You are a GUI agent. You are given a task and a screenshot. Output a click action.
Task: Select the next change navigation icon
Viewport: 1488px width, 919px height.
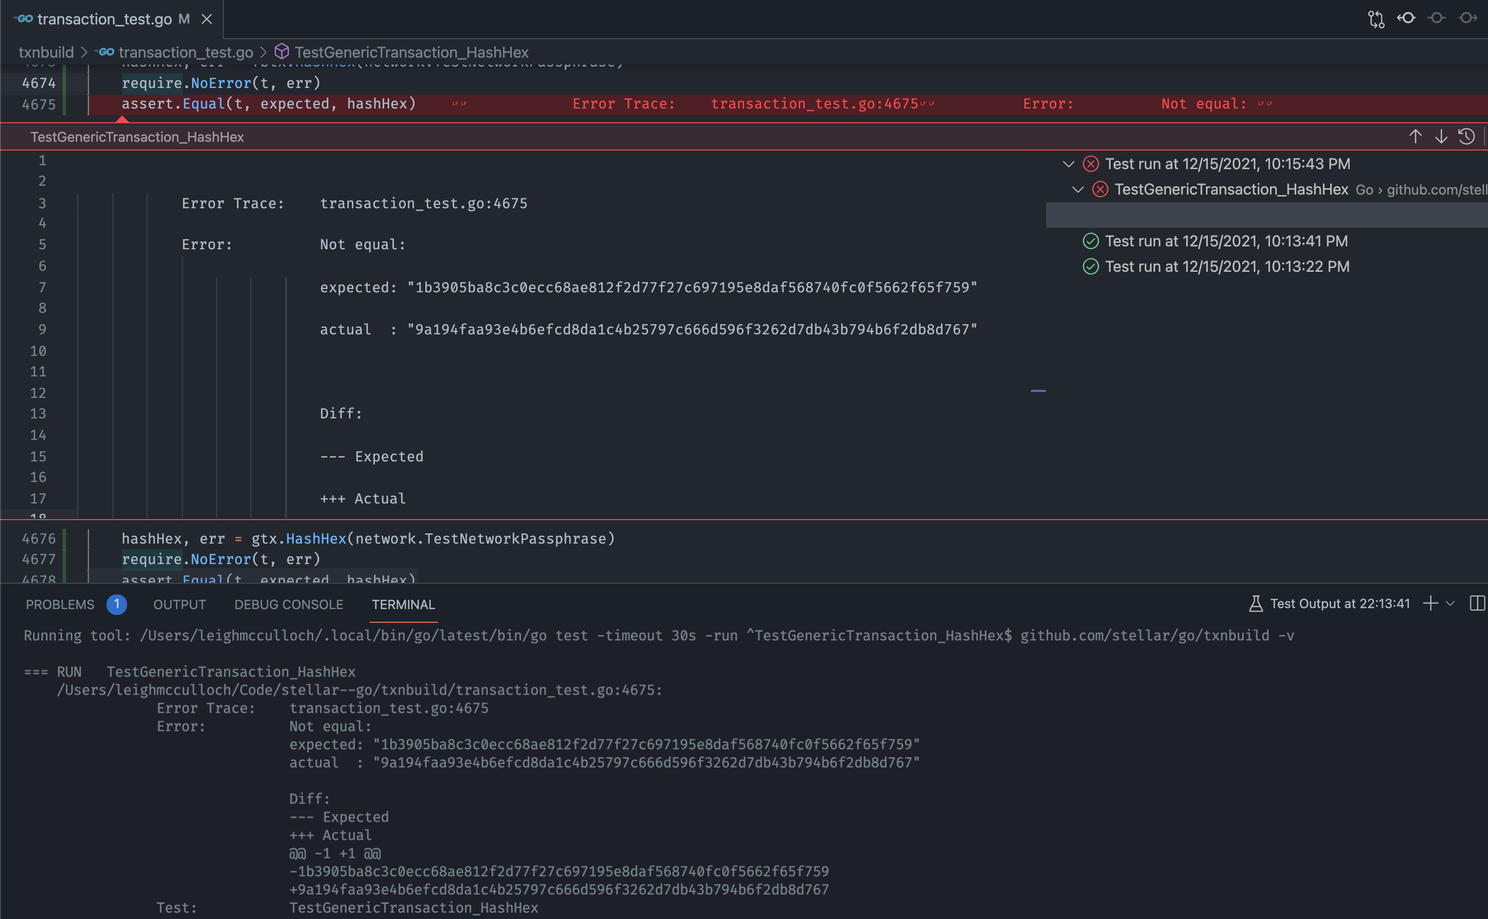[1466, 19]
